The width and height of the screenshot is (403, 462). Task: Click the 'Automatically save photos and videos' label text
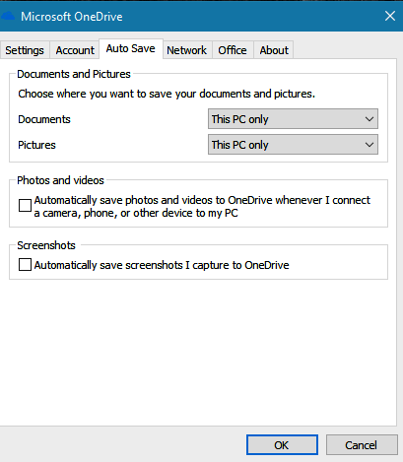point(202,206)
